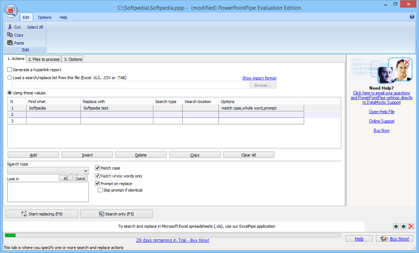The height and width of the screenshot is (253, 419).
Task: Uncheck Match whole words only
Action: (97, 176)
